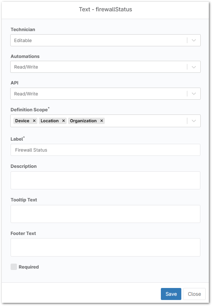Remove the Organization scope tag

click(102, 121)
